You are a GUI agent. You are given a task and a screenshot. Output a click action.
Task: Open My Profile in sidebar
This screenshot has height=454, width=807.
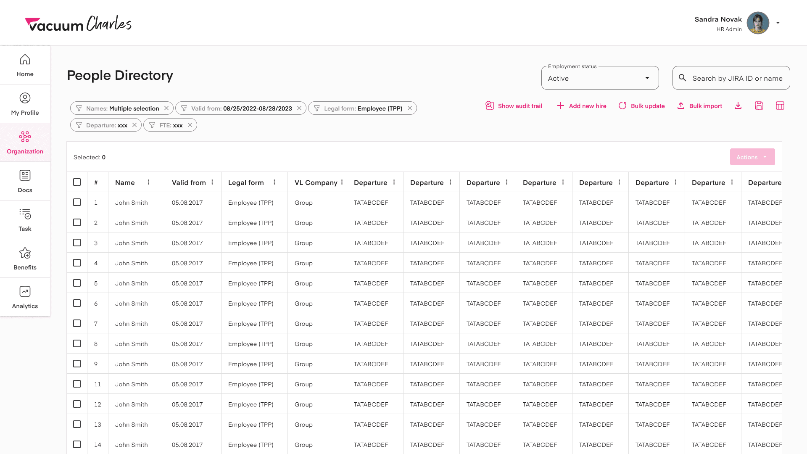[x=25, y=104]
